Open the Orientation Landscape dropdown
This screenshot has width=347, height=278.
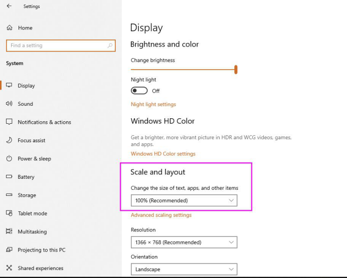pyautogui.click(x=184, y=269)
